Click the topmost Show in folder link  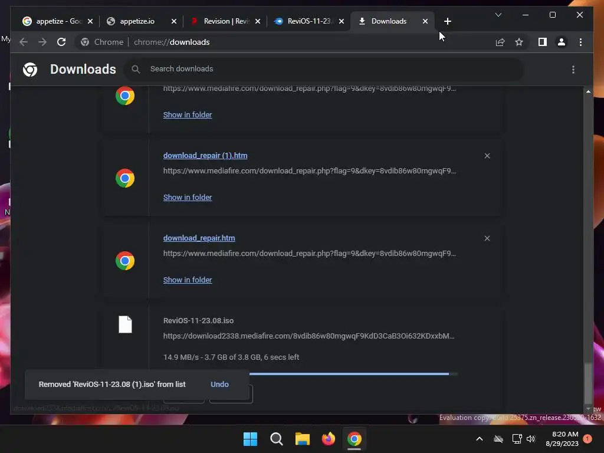[188, 115]
